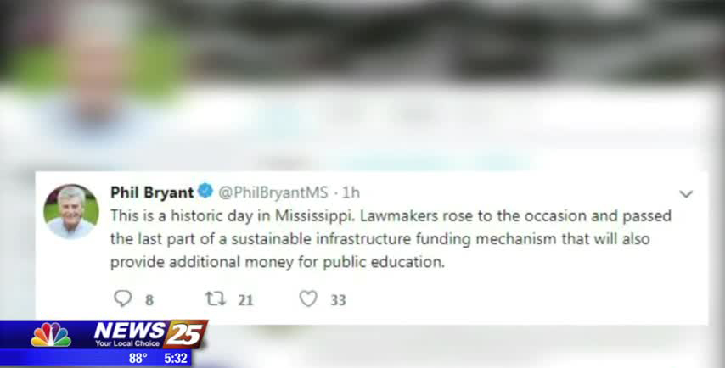Open the @PhilBryantMS handle link
Viewport: 725px width, 368px height.
click(x=273, y=192)
